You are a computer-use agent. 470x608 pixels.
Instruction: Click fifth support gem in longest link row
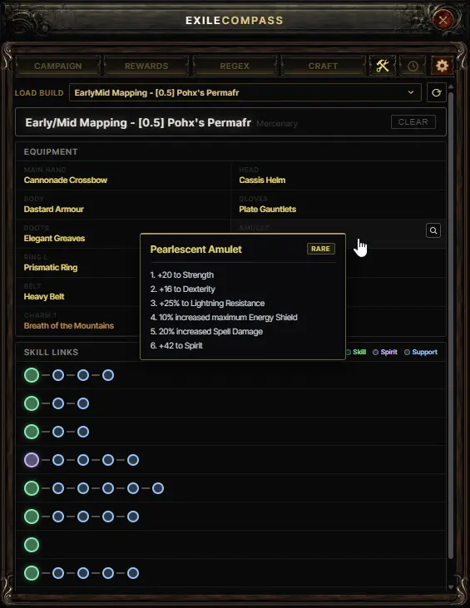158,488
